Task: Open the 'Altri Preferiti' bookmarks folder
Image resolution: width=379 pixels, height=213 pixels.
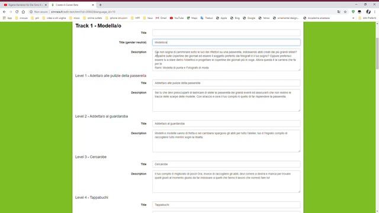Action: (367, 18)
